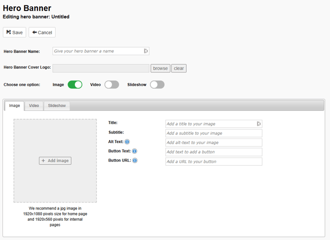330x240 pixels.
Task: Browse for a cover logo file
Action: 160,69
